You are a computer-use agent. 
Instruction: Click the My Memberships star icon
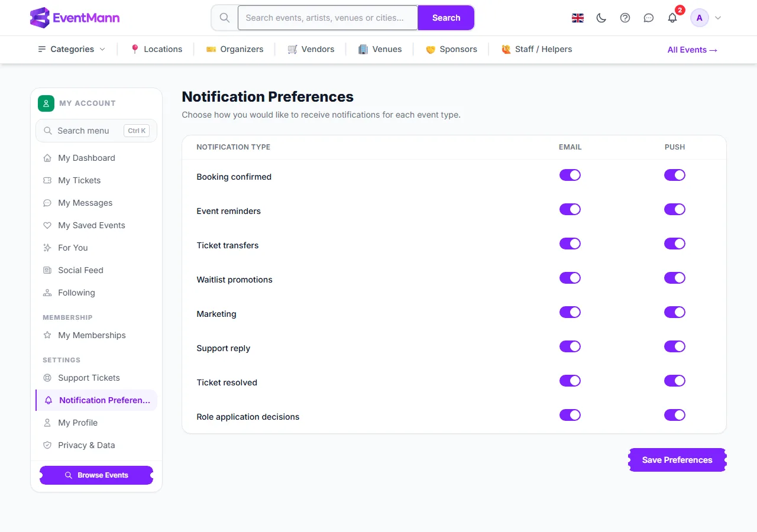pos(47,335)
